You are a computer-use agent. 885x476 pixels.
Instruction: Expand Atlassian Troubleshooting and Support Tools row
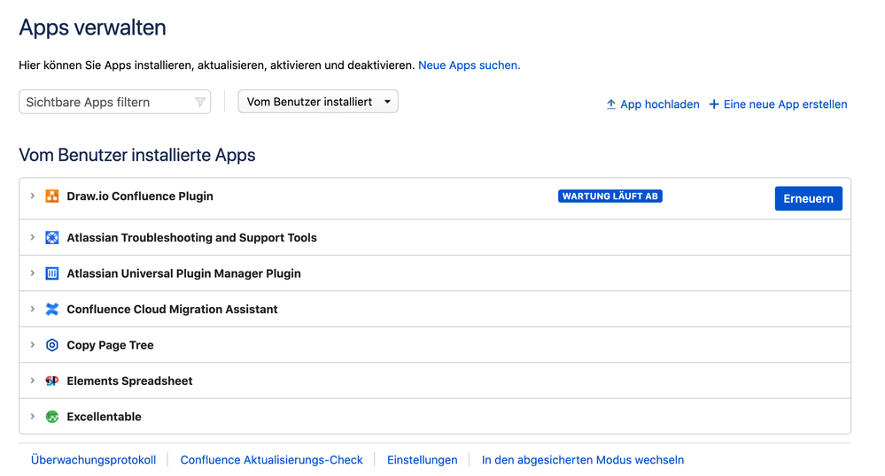(x=32, y=237)
